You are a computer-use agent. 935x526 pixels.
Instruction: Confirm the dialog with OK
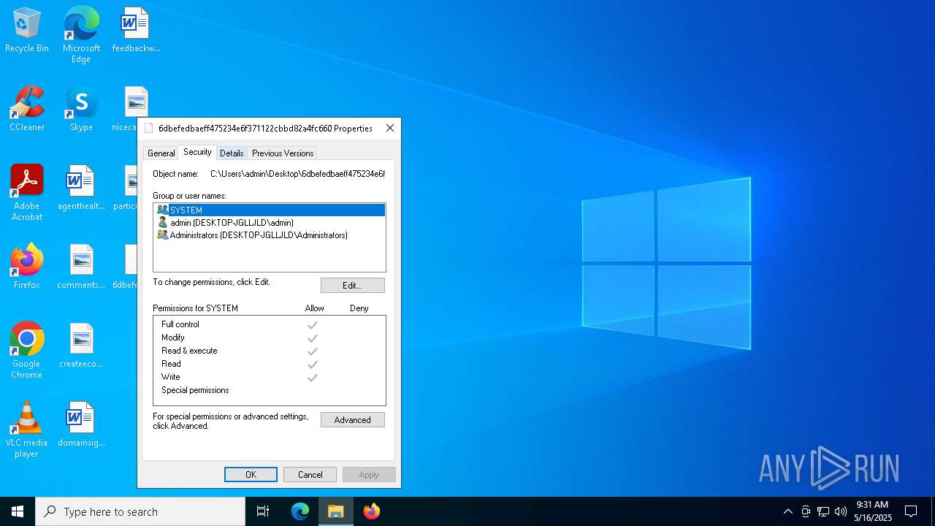pyautogui.click(x=251, y=475)
